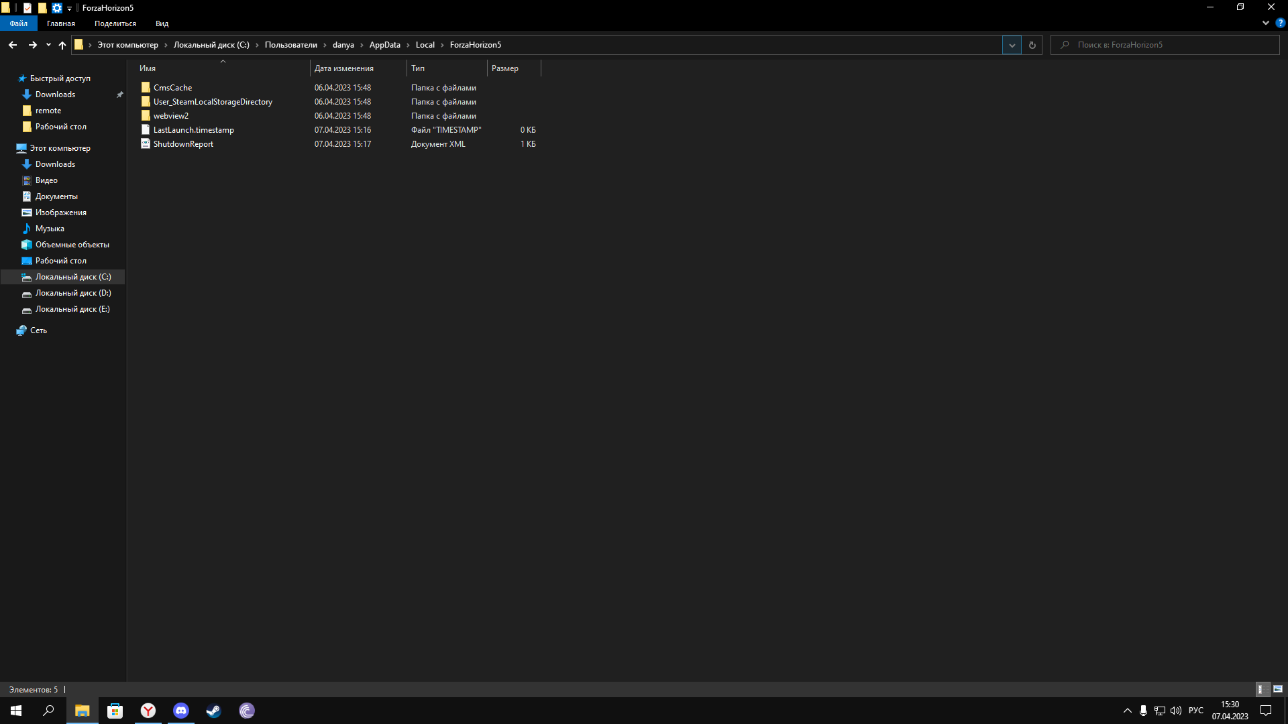1288x724 pixels.
Task: Open the Файл menu tab
Action: click(x=19, y=23)
